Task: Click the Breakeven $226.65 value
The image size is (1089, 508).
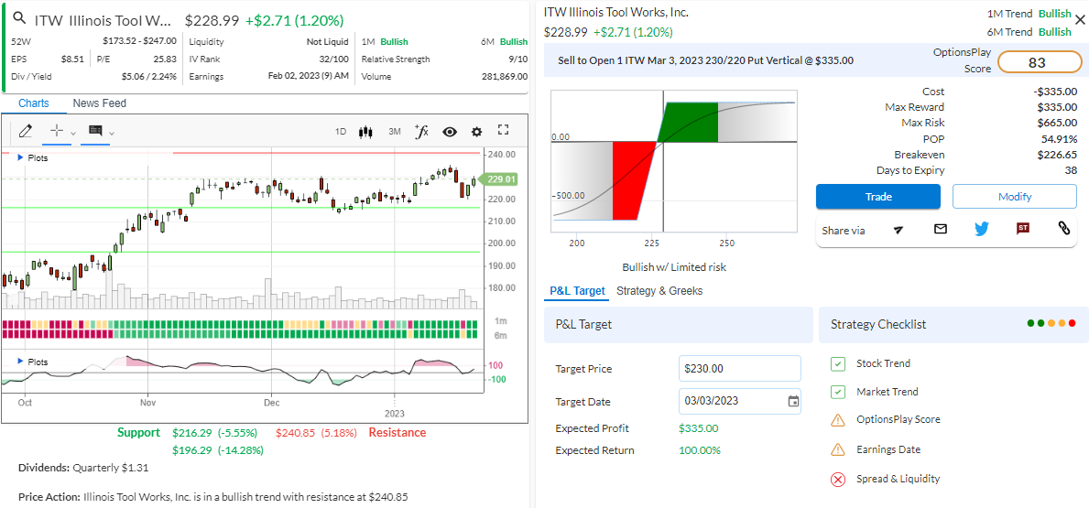Action: point(1057,155)
